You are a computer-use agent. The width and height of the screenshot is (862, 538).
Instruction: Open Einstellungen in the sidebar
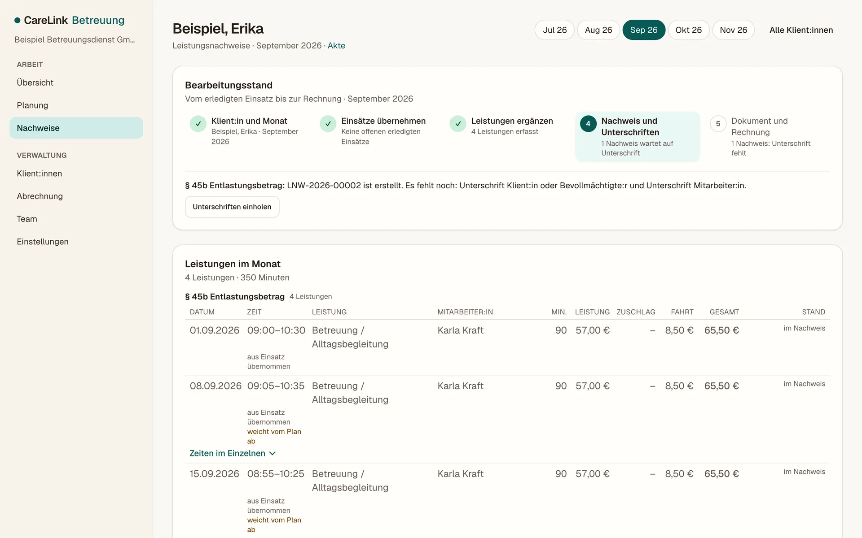pos(76,242)
